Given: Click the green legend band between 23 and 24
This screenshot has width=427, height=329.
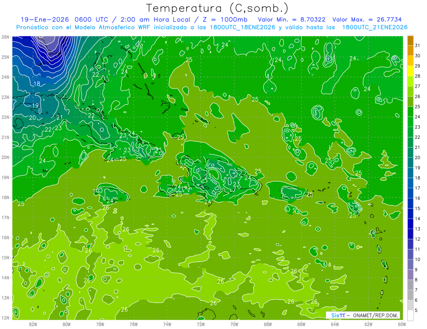Looking at the screenshot, I should (x=410, y=122).
